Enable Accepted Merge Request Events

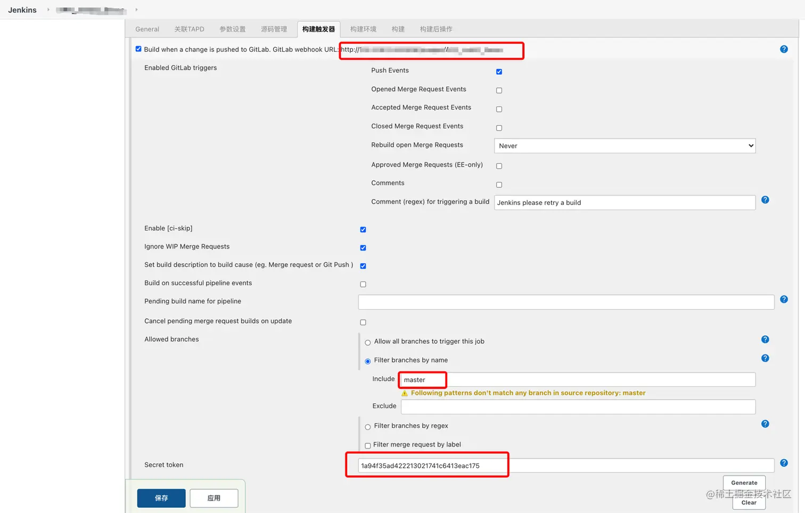pos(499,109)
